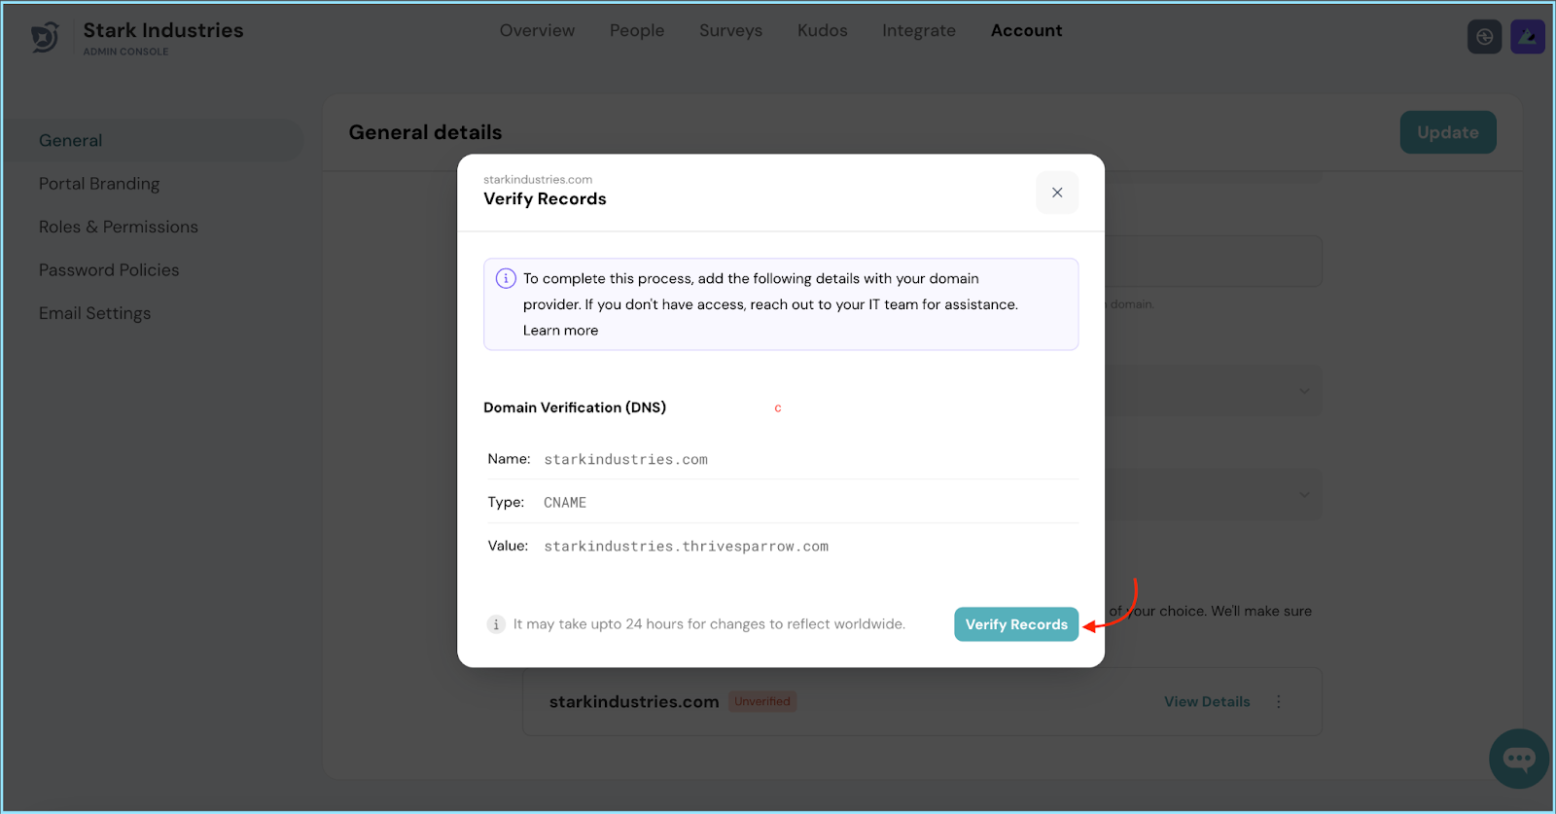The width and height of the screenshot is (1556, 814).
Task: Click the Name value starkindustries.com
Action: [625, 459]
